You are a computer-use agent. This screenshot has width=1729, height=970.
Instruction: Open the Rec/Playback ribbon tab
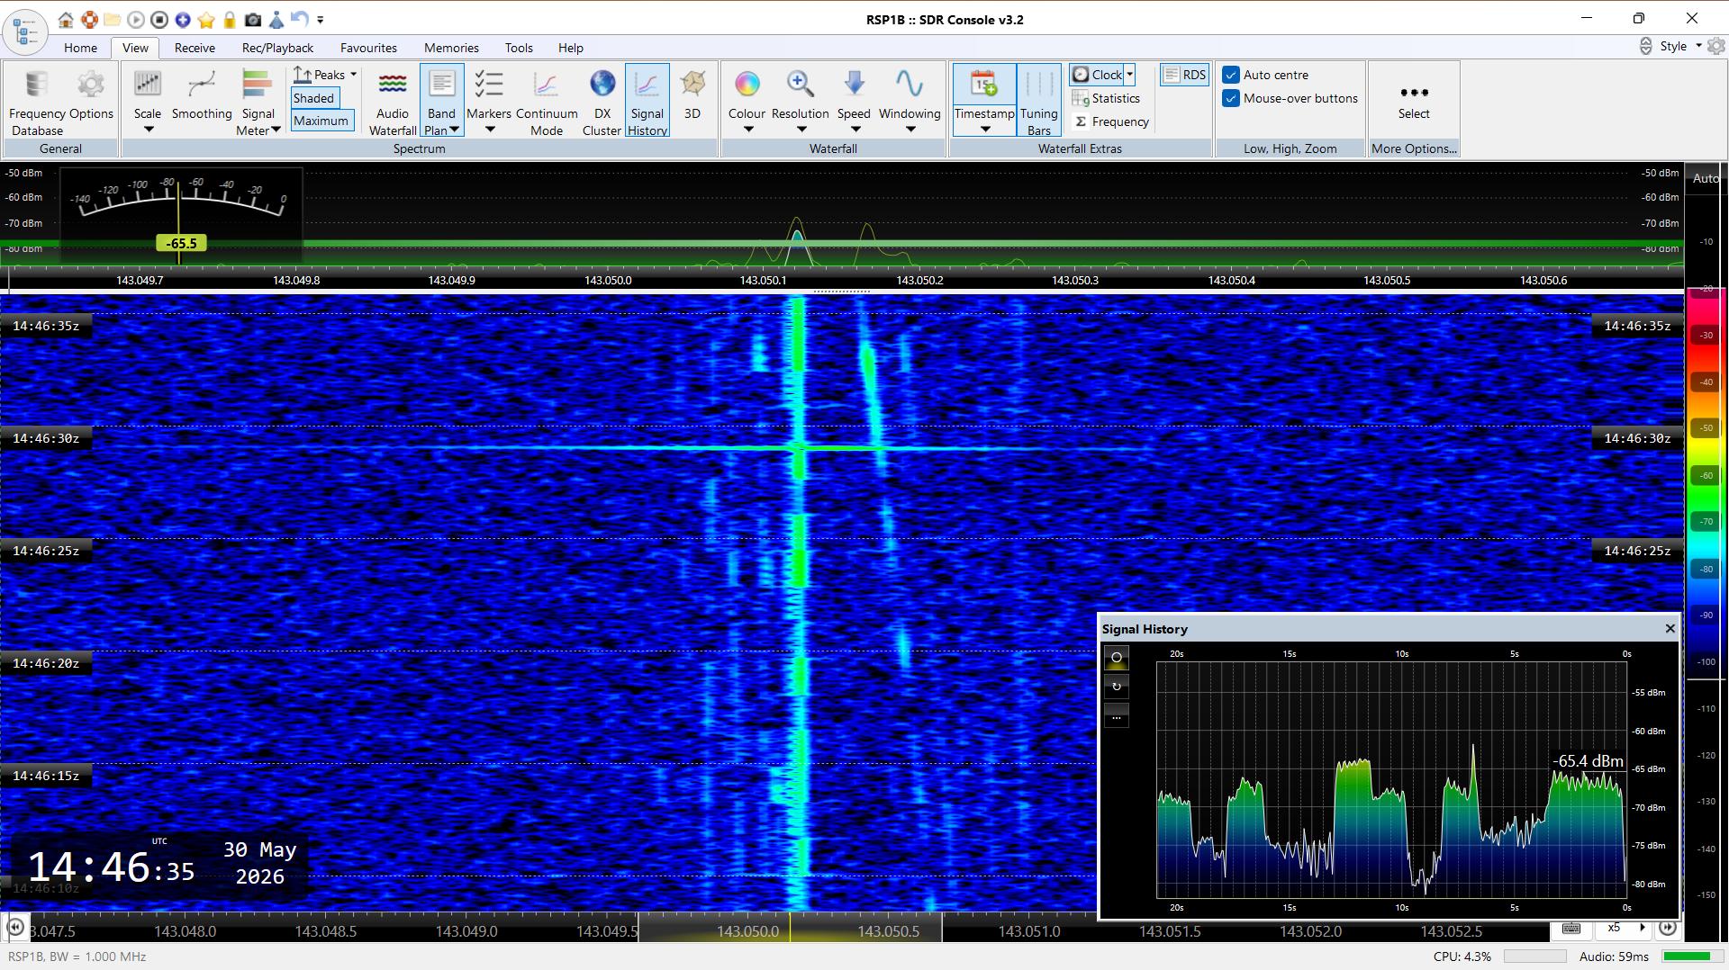[277, 48]
